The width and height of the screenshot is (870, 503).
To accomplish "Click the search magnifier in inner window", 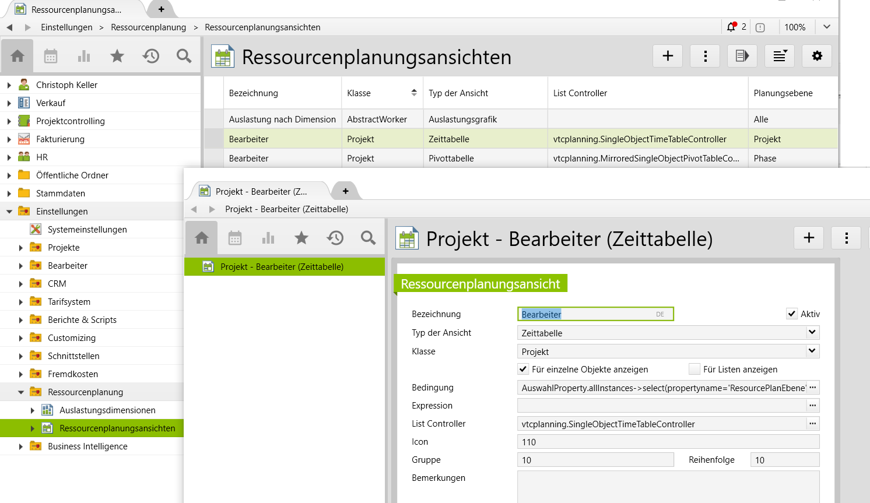I will tap(368, 238).
